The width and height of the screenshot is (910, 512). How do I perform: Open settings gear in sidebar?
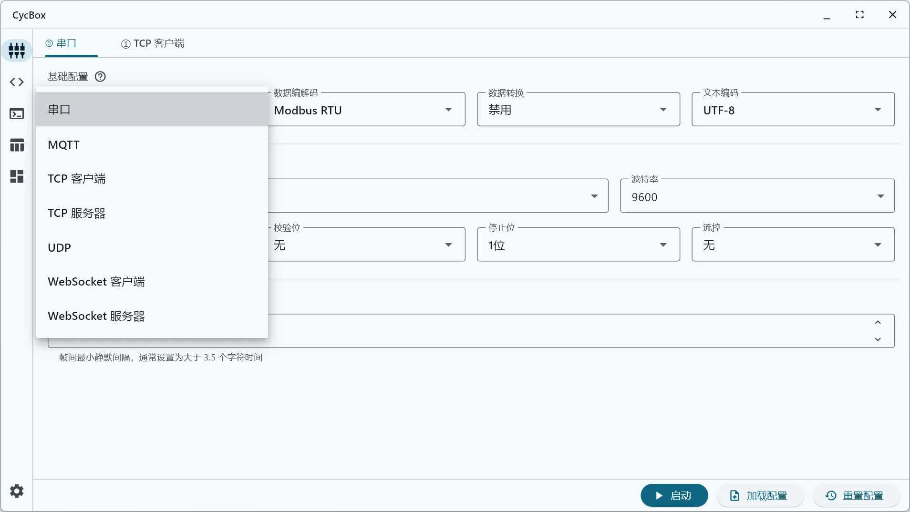(17, 491)
